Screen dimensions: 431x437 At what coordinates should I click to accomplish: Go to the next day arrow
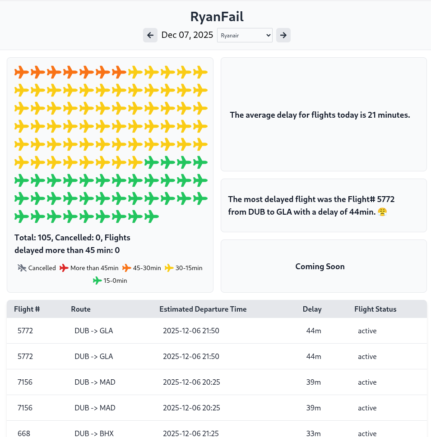click(283, 35)
